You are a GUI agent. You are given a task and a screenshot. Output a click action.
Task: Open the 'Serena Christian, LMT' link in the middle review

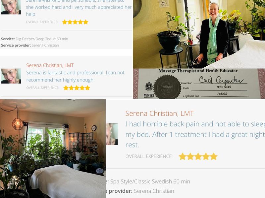click(x=50, y=65)
